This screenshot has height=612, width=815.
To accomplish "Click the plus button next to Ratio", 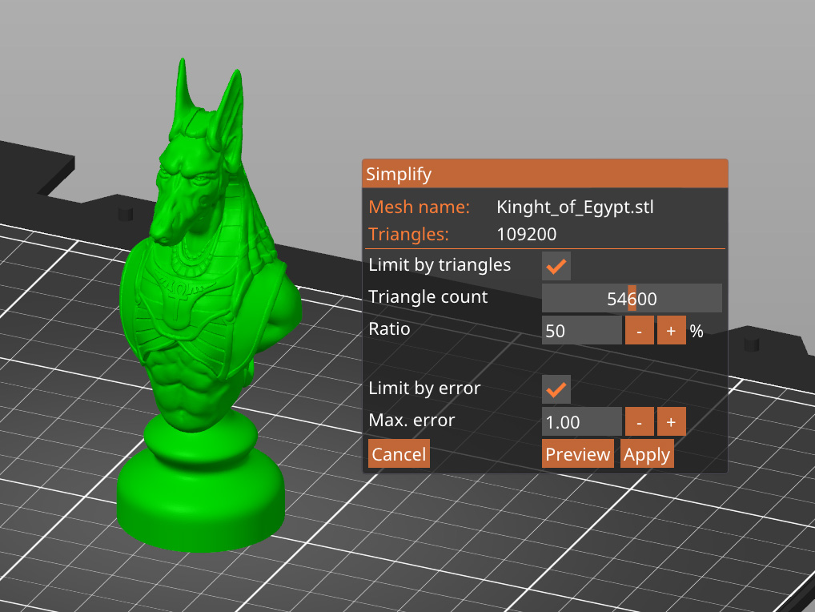I will tap(671, 329).
